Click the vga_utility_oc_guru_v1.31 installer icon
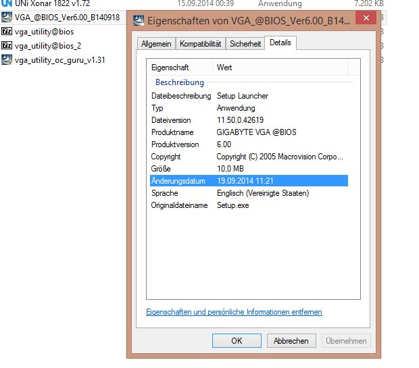Viewport: 419px width, 368px height. (x=7, y=60)
